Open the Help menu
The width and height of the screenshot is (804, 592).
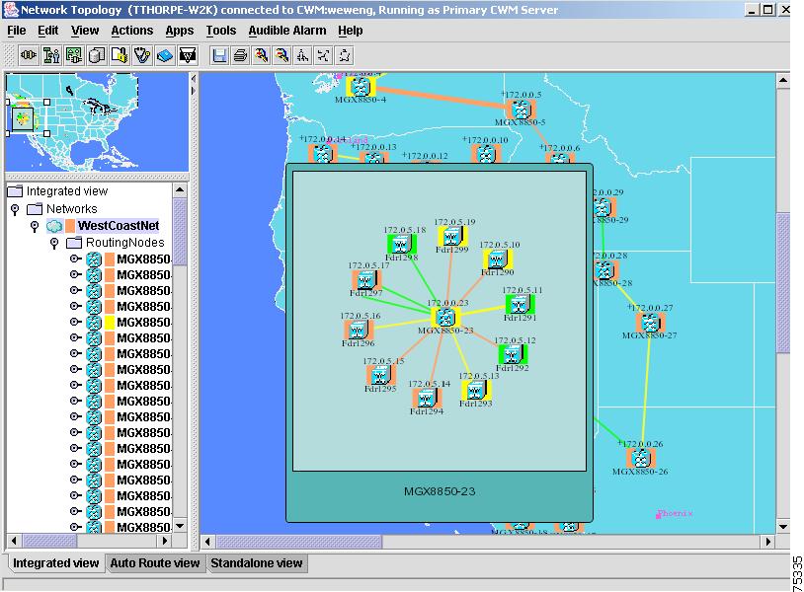[351, 31]
